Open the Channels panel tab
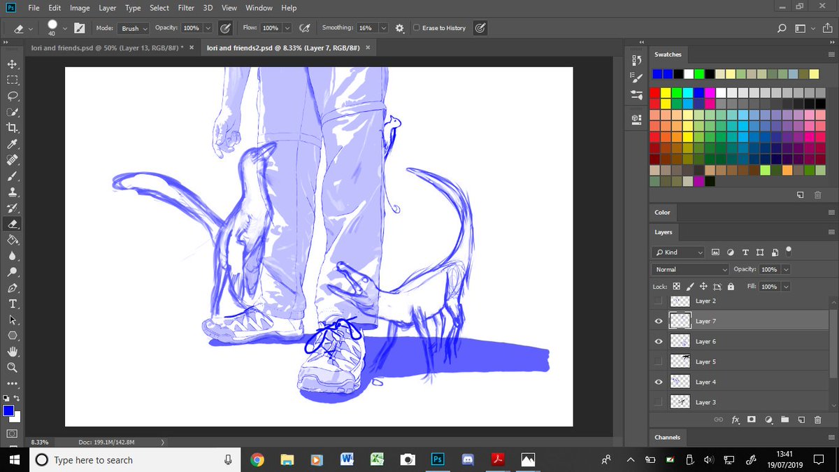Image resolution: width=839 pixels, height=472 pixels. pos(667,437)
